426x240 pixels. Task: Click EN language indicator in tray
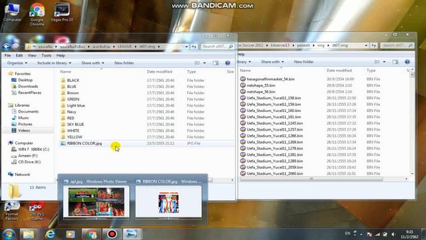pos(347,233)
